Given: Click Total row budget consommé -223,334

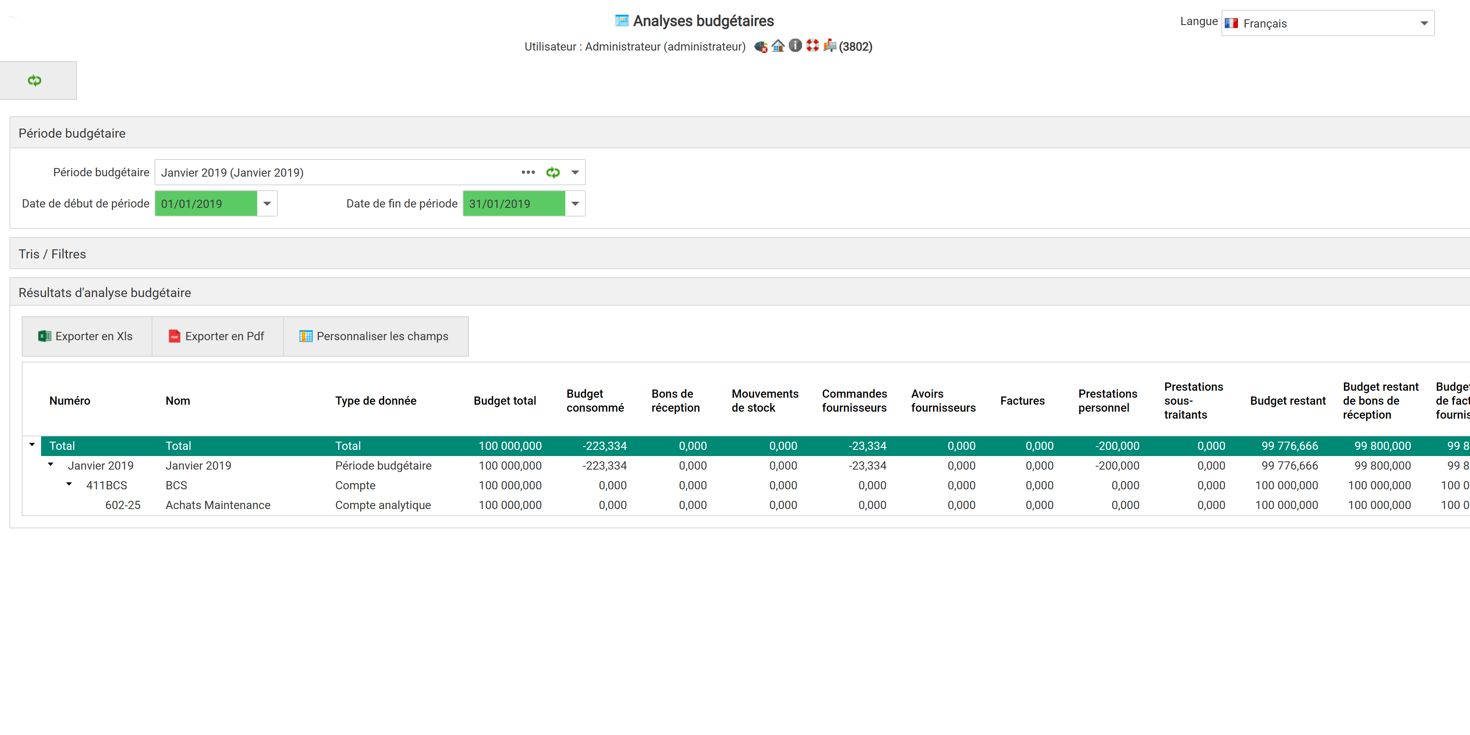Looking at the screenshot, I should [604, 446].
